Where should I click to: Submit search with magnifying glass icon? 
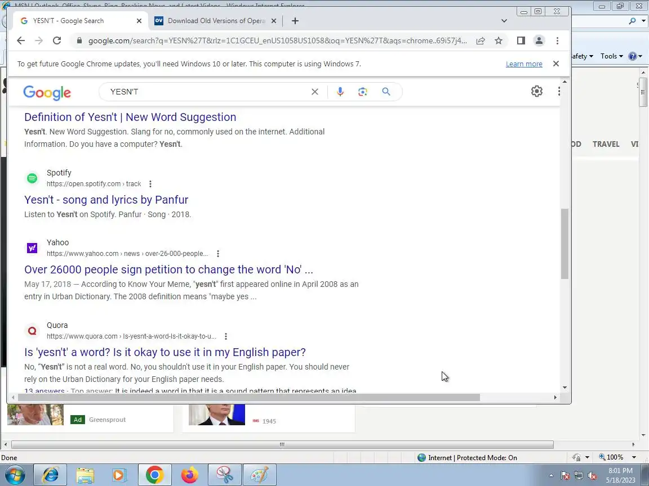[x=386, y=92]
